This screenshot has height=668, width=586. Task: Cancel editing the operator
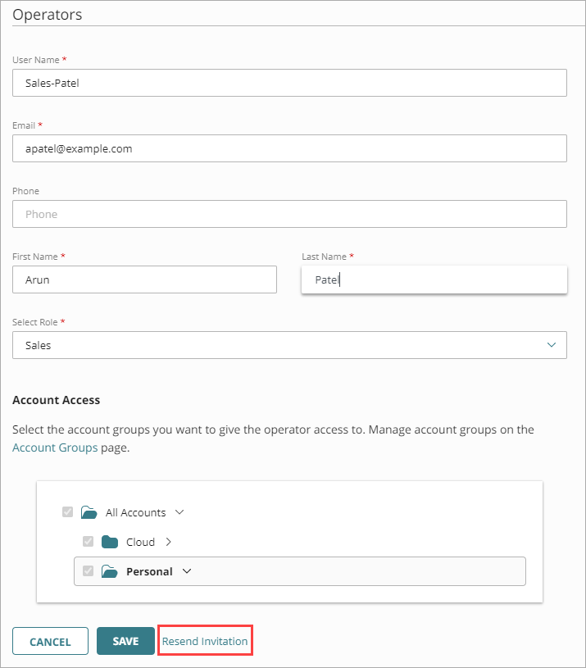coord(50,640)
